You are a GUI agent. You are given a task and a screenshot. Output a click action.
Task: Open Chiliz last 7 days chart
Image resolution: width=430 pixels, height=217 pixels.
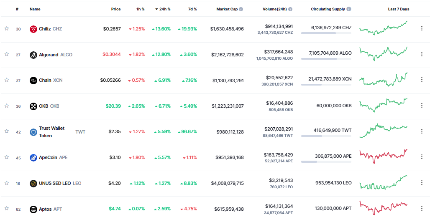tap(384, 28)
